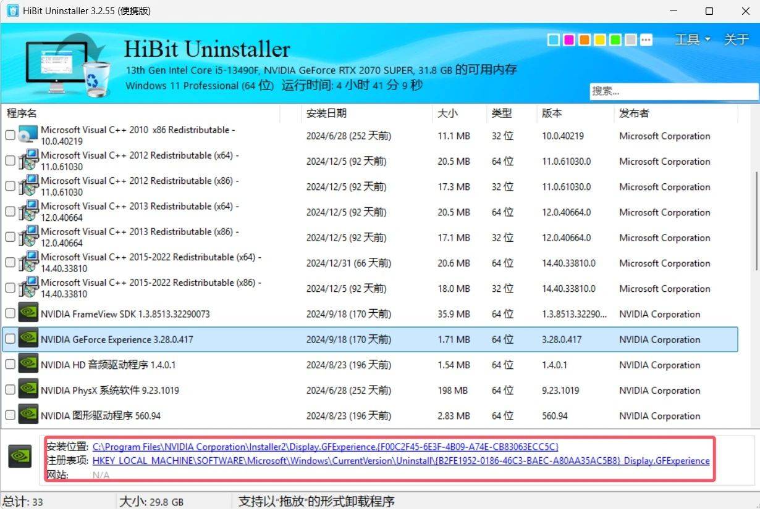Click the HiBit app icon in the title bar

point(12,11)
